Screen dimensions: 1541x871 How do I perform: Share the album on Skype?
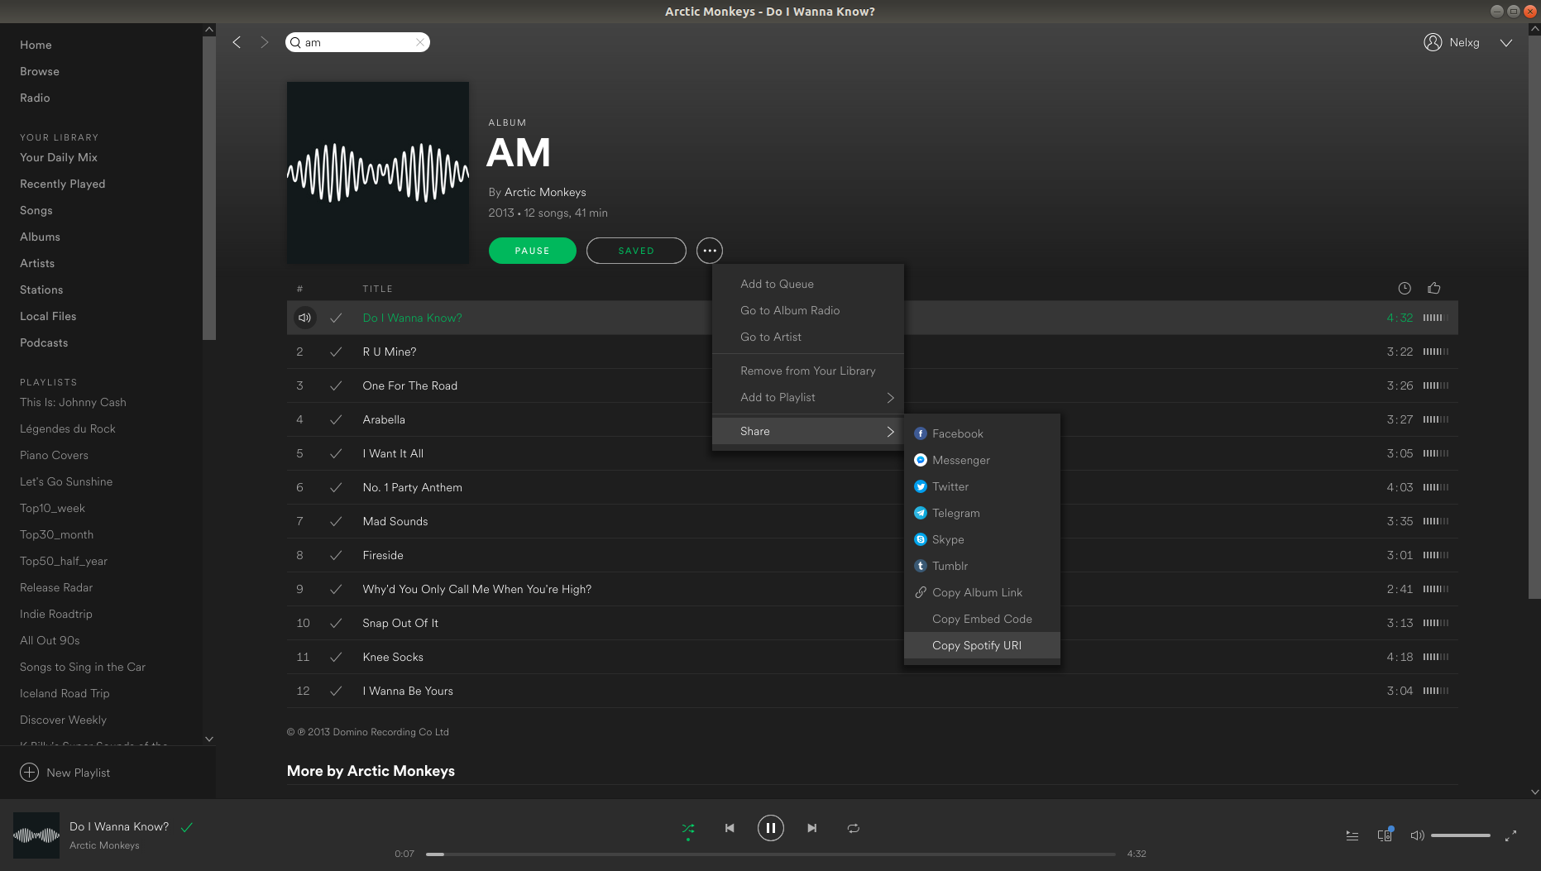coord(948,539)
